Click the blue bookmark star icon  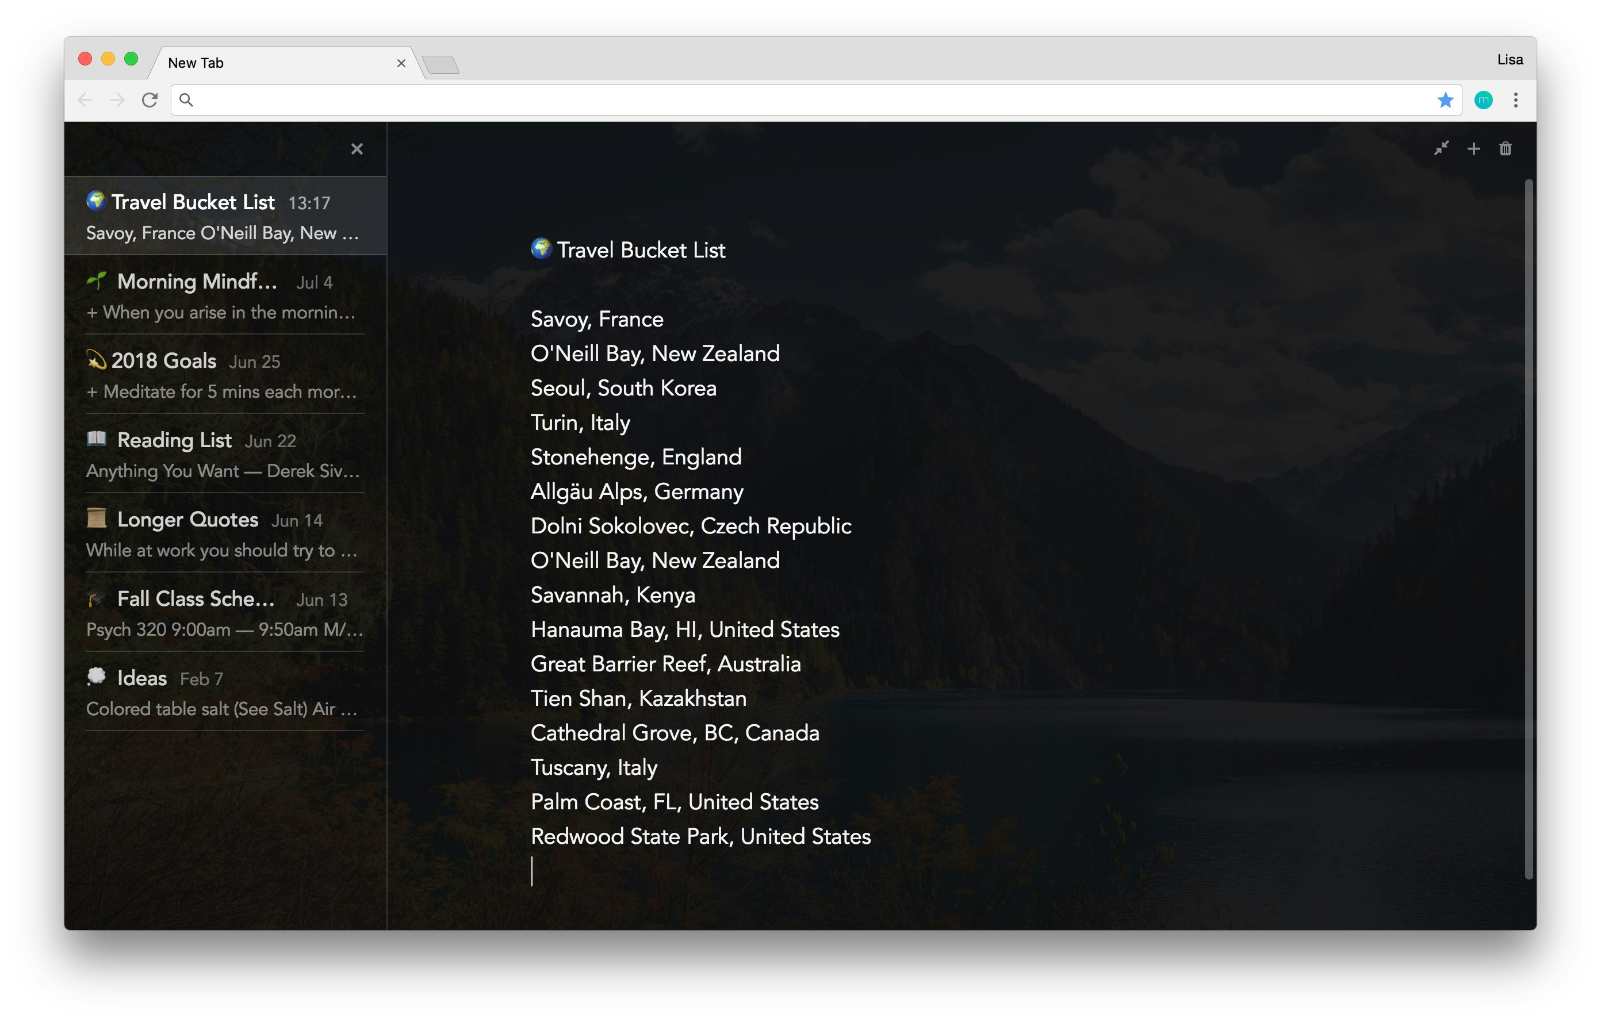coord(1445,101)
